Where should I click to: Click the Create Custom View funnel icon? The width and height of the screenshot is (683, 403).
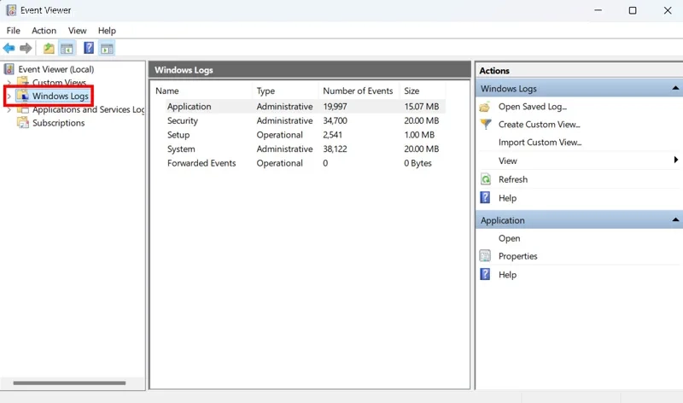[x=485, y=125]
